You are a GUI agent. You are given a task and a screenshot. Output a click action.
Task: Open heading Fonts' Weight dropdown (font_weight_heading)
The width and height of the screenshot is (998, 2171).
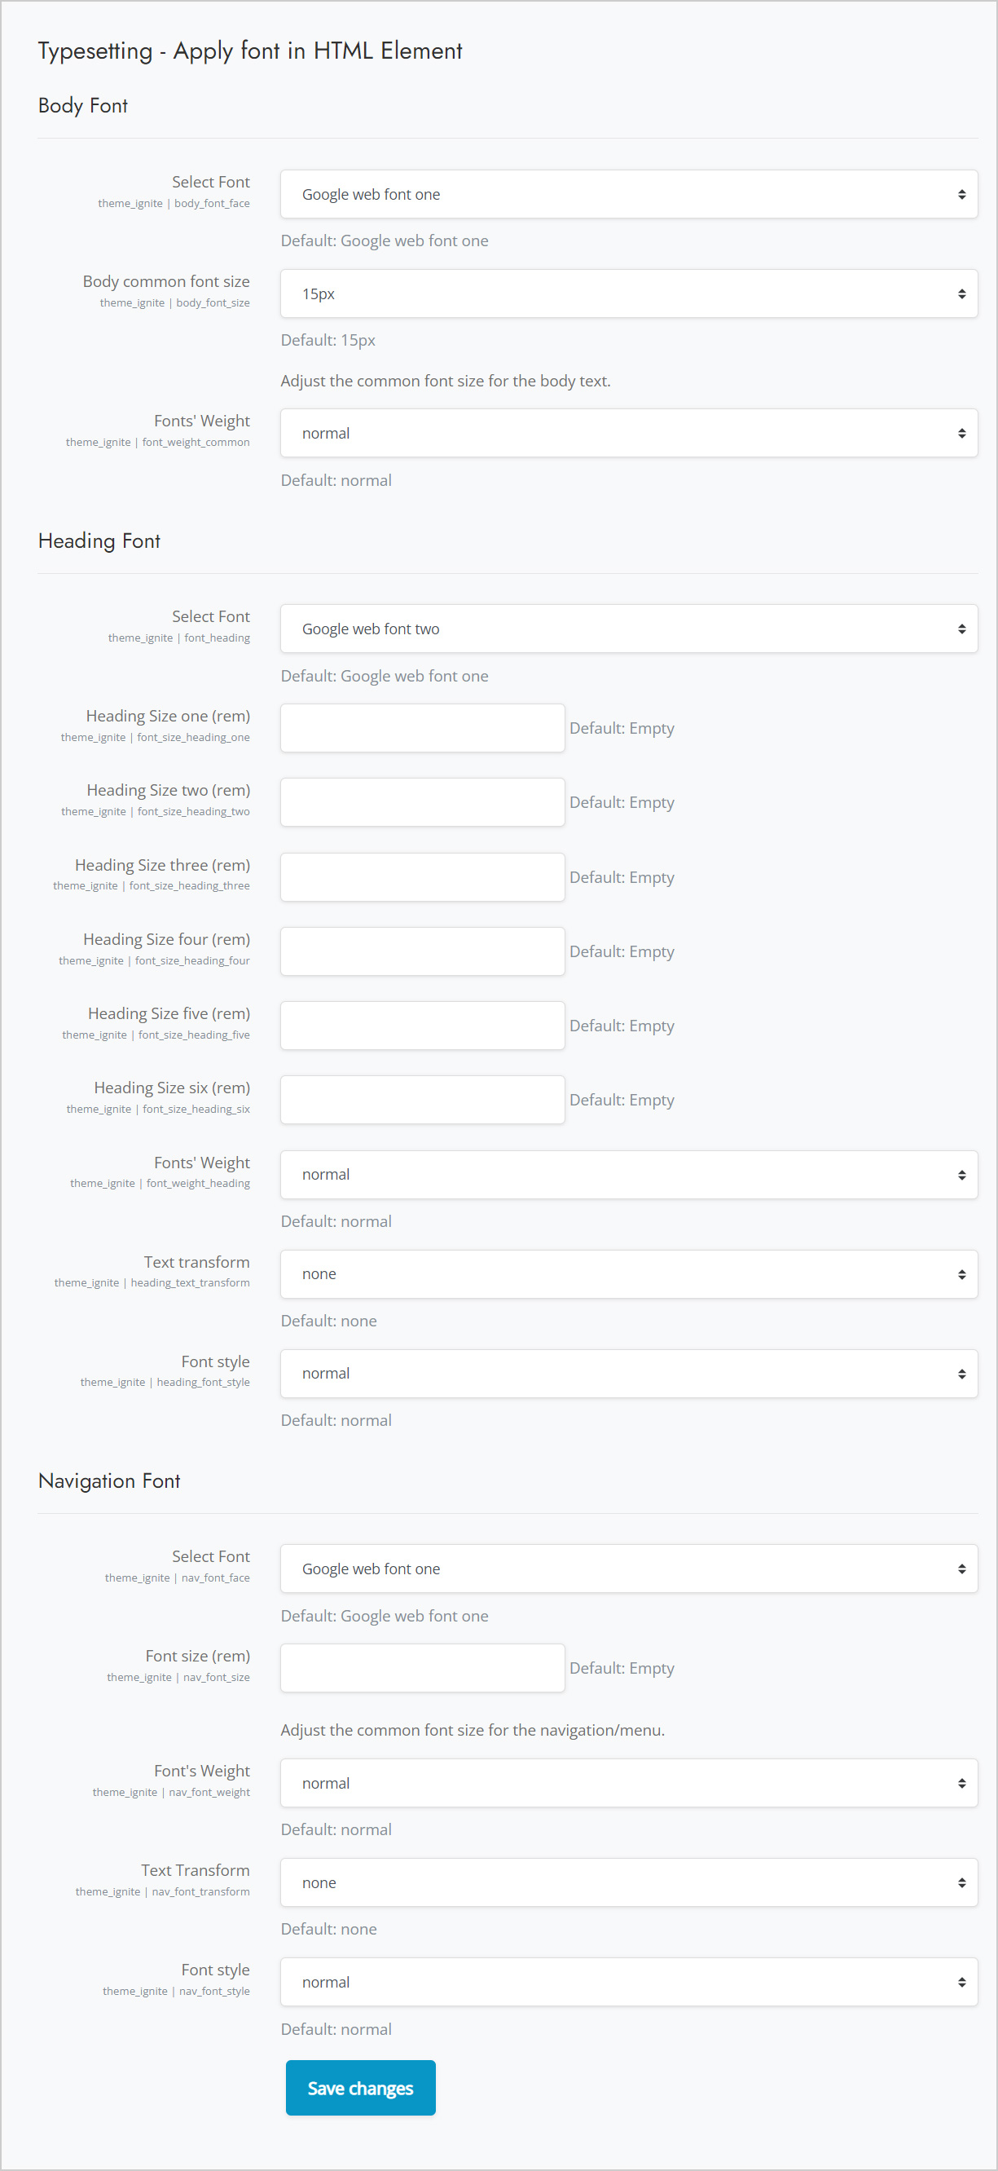(x=628, y=1175)
